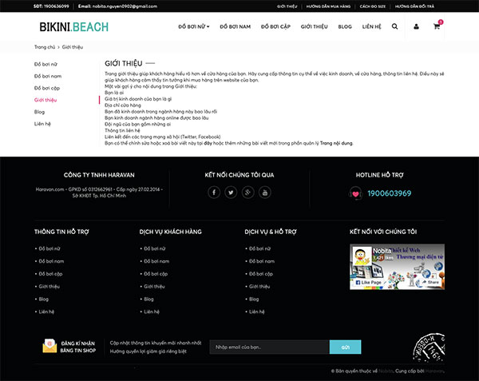Open CÁCH ĐO SIZE top link
The height and width of the screenshot is (381, 479).
[372, 6]
